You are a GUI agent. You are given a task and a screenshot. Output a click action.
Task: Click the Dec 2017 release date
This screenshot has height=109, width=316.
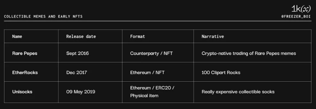click(x=77, y=73)
